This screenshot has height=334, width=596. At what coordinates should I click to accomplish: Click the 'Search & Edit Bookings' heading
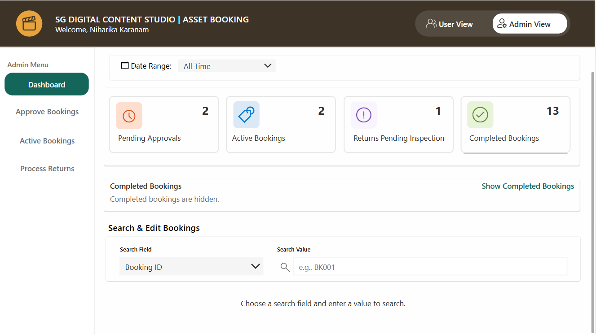coord(154,228)
